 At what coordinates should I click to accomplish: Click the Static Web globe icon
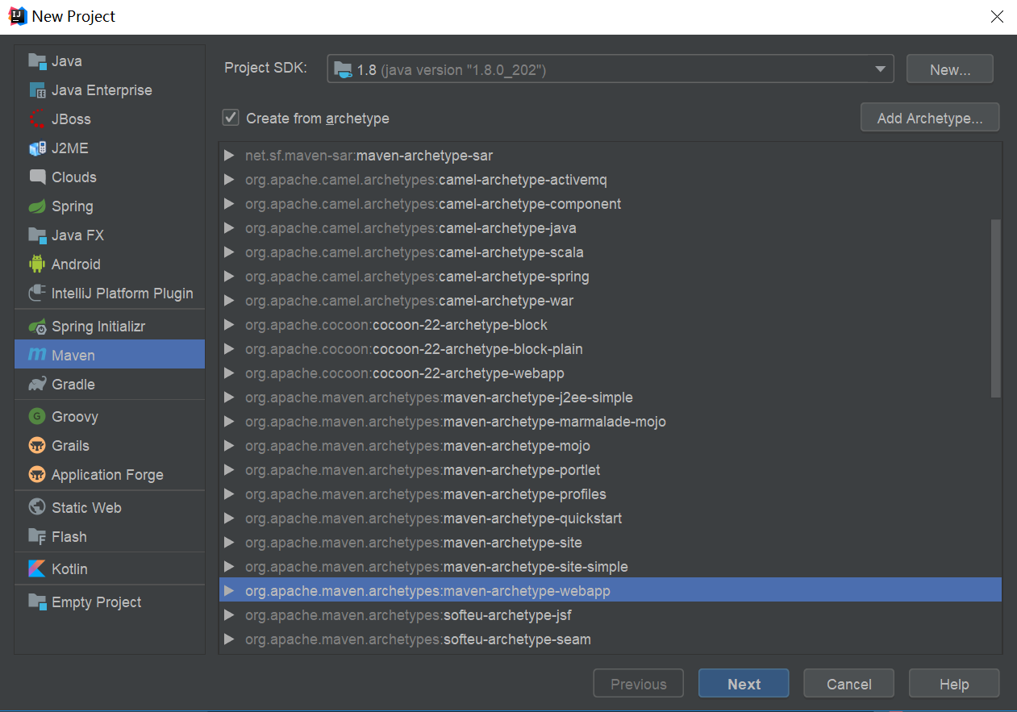(x=37, y=508)
